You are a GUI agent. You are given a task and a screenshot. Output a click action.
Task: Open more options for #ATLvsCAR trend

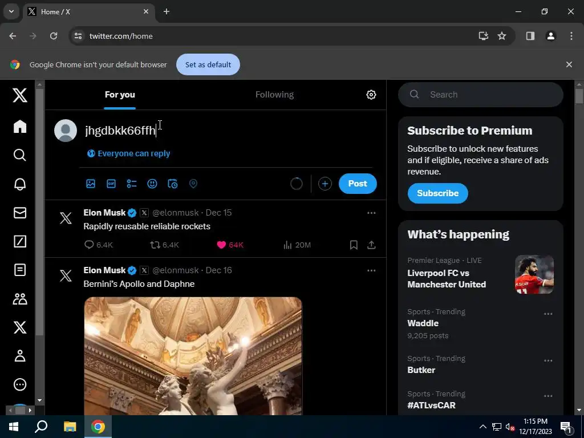coord(548,396)
